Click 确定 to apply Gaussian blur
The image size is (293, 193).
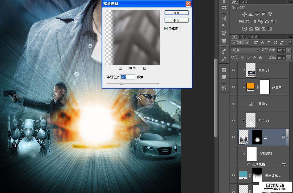tap(177, 13)
